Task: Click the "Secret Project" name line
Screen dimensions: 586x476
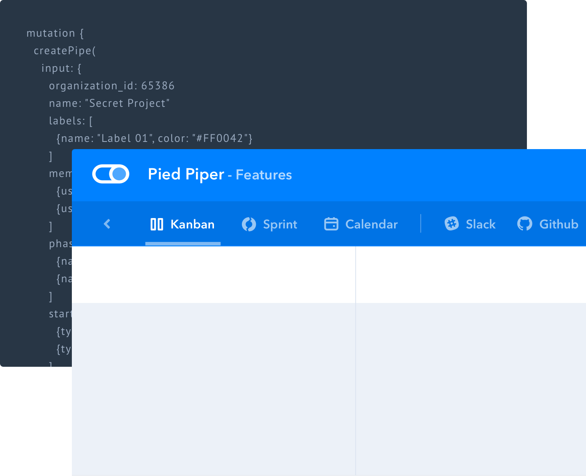Action: pyautogui.click(x=109, y=103)
